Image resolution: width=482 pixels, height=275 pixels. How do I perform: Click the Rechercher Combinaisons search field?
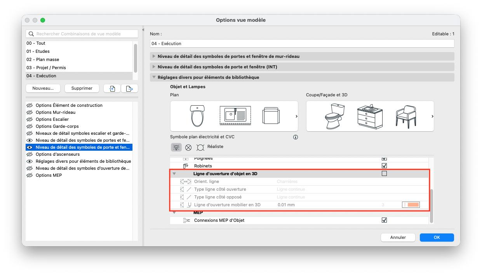pyautogui.click(x=82, y=34)
